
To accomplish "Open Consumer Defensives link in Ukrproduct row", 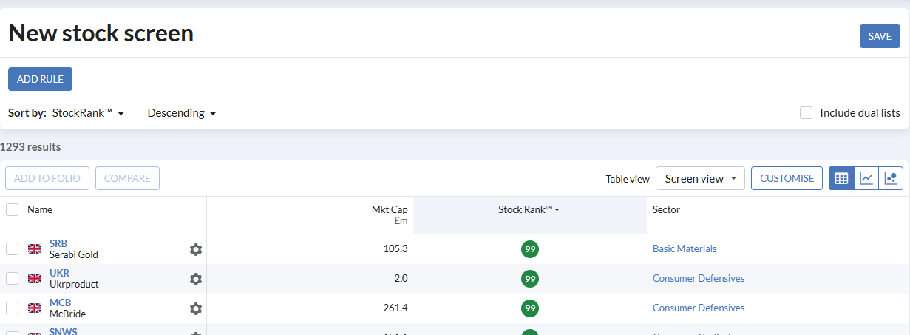I will 699,279.
